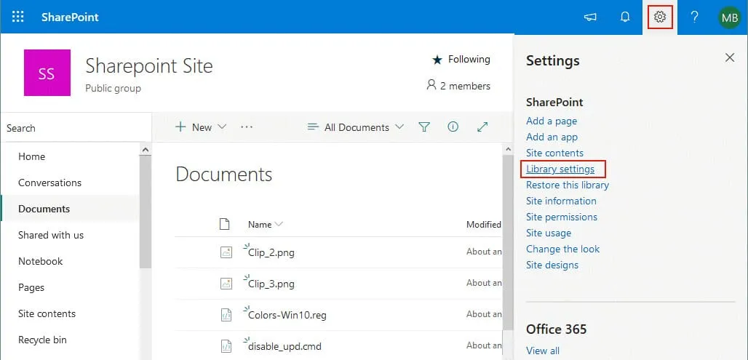Click the Site permissions link

point(561,217)
